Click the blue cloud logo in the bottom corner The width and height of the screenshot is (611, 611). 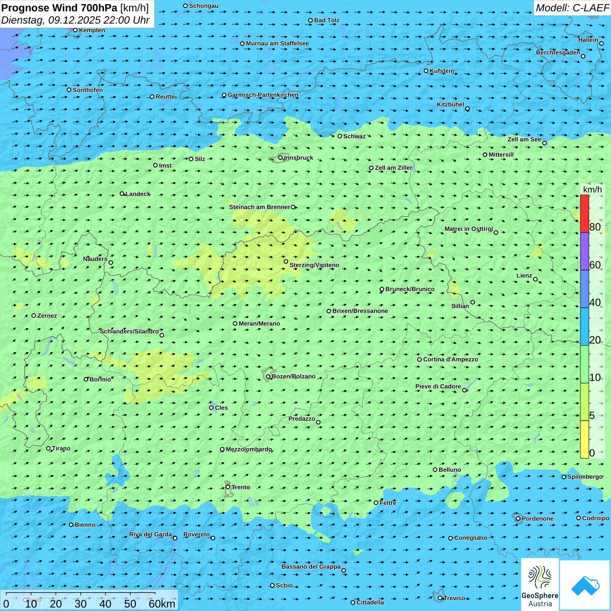coord(585,585)
